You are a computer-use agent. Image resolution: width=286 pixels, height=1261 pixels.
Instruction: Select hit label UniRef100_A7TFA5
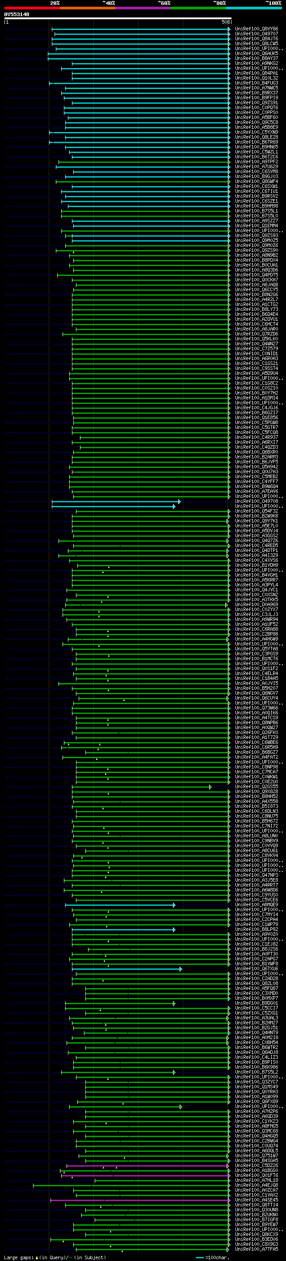[x=257, y=1249]
